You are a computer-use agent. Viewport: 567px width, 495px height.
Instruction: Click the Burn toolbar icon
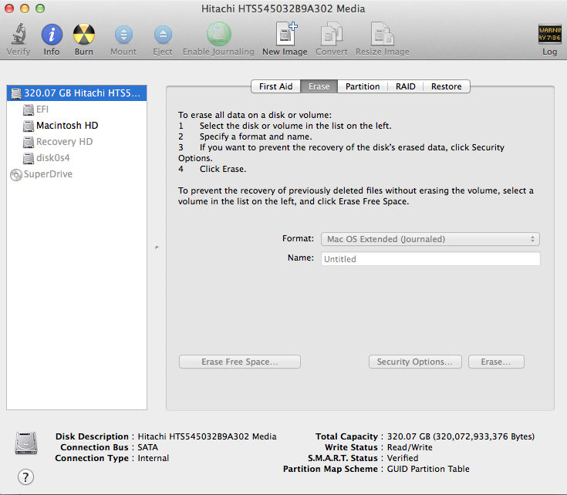click(x=84, y=35)
